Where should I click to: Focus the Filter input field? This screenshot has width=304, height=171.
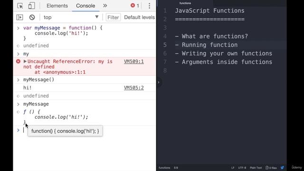click(x=113, y=17)
